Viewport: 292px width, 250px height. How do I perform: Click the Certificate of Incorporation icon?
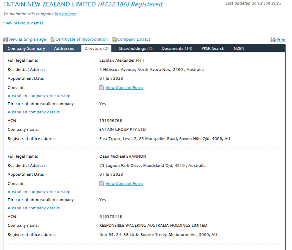[53, 39]
